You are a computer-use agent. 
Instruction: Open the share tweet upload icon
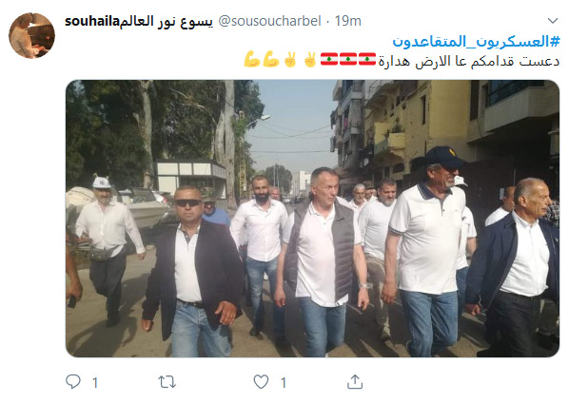coord(355,382)
